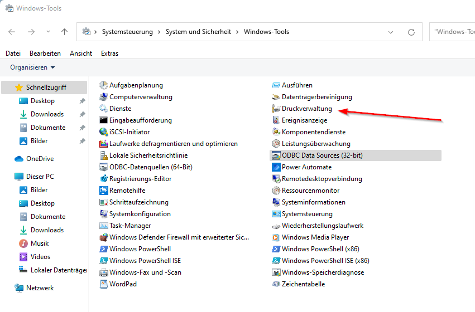Open the Windows PowerShell ISE icon
Image resolution: width=475 pixels, height=312 pixels.
click(x=104, y=261)
